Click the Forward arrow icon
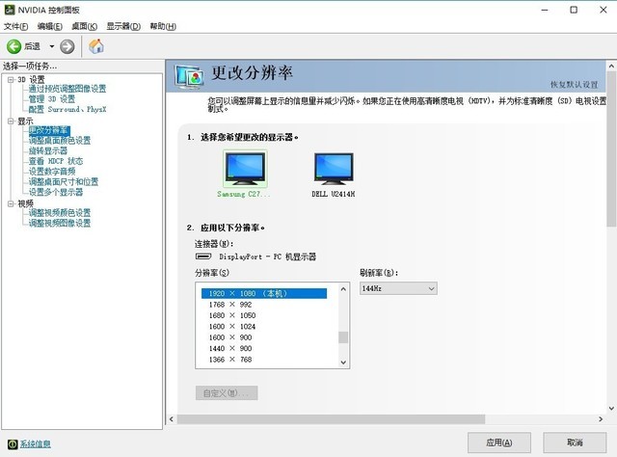Image resolution: width=617 pixels, height=457 pixels. point(67,46)
